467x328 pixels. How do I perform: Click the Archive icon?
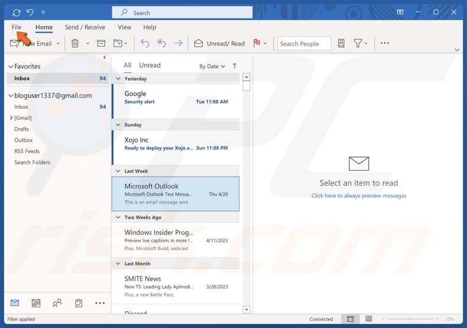101,44
